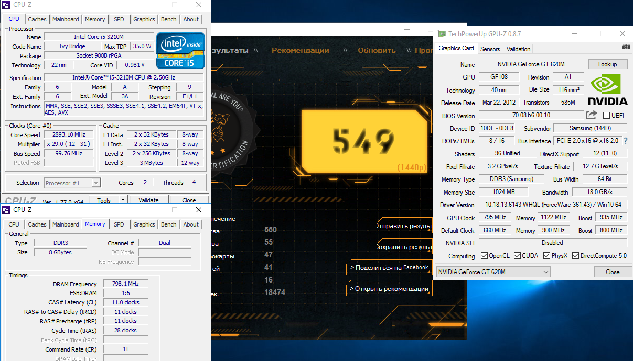This screenshot has width=633, height=361.
Task: Click the GPU-Z title bar app icon
Action: coord(442,33)
